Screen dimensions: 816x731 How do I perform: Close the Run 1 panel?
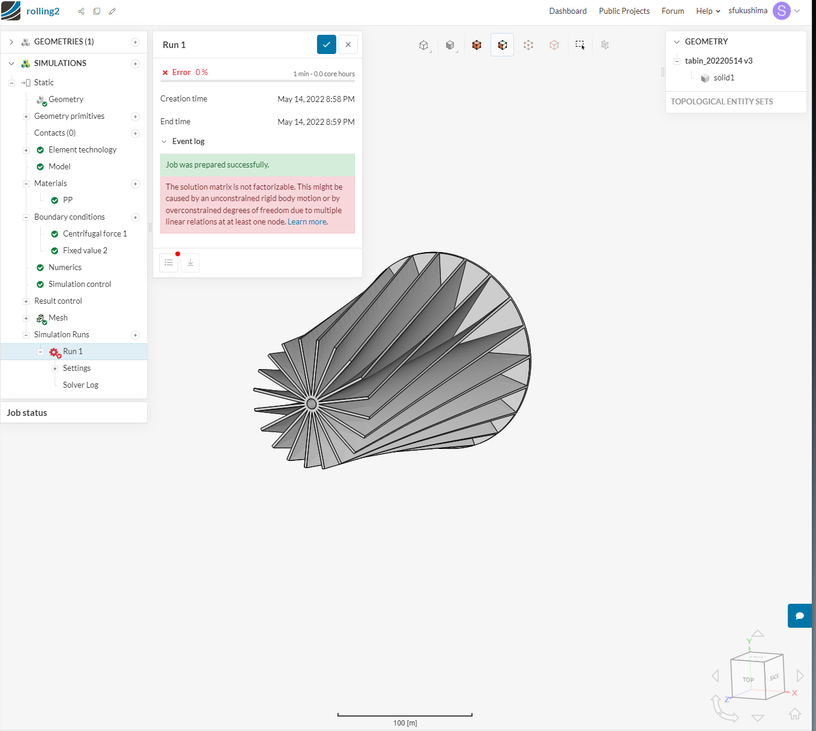tap(348, 45)
